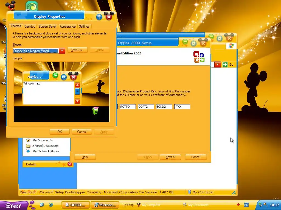Click the Start button

(14, 206)
